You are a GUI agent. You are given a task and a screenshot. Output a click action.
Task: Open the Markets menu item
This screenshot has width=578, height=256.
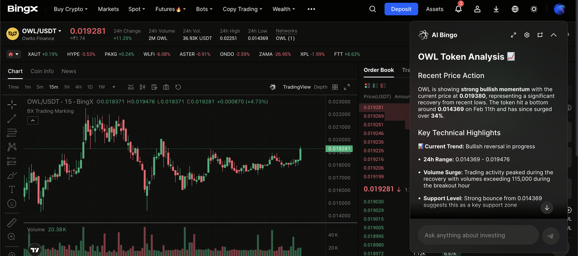click(x=108, y=9)
